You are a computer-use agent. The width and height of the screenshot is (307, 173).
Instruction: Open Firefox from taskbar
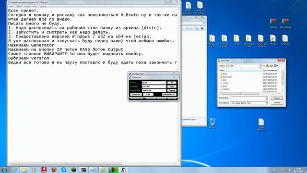(x=54, y=170)
